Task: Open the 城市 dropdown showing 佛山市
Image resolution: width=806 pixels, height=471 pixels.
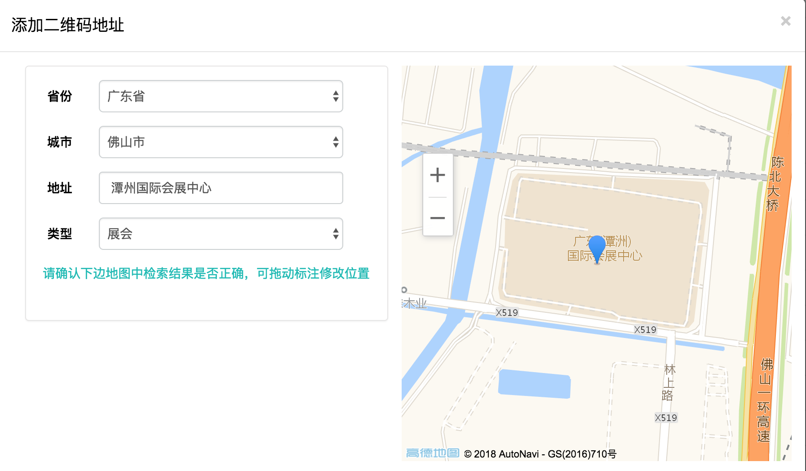Action: point(221,142)
